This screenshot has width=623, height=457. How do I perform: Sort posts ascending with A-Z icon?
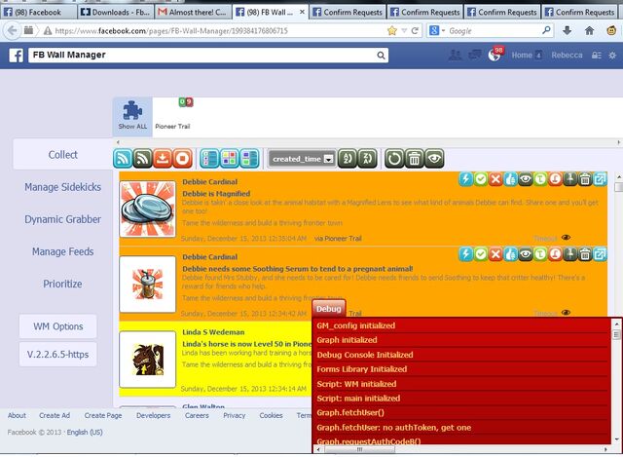click(x=348, y=159)
